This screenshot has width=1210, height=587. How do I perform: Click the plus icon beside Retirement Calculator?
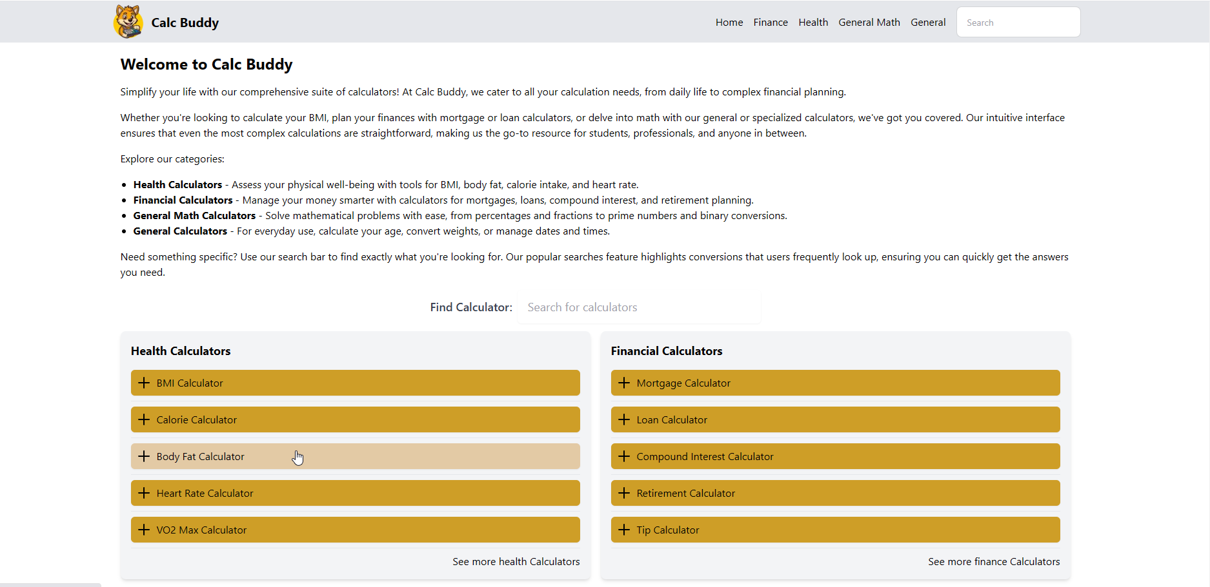[x=624, y=493]
